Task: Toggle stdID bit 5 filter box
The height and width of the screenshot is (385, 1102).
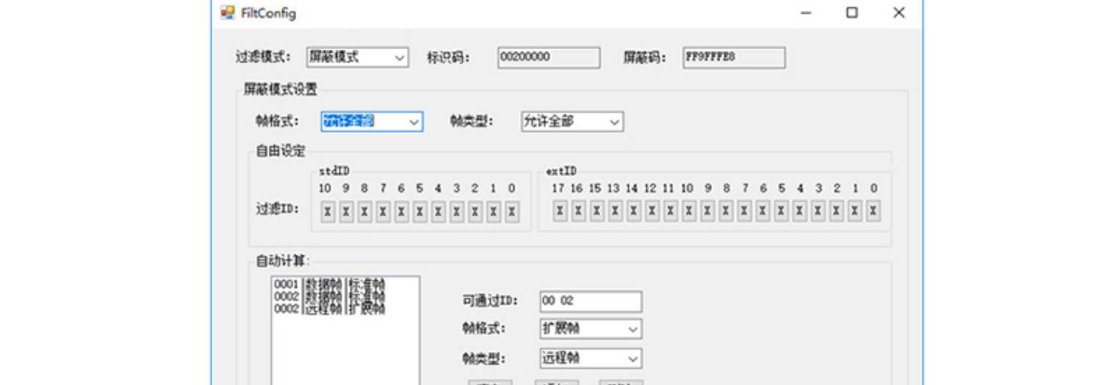Action: point(420,212)
